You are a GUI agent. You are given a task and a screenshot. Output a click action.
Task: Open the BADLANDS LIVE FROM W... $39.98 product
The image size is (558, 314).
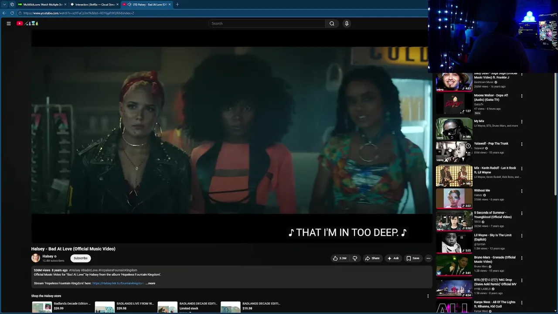(x=125, y=307)
